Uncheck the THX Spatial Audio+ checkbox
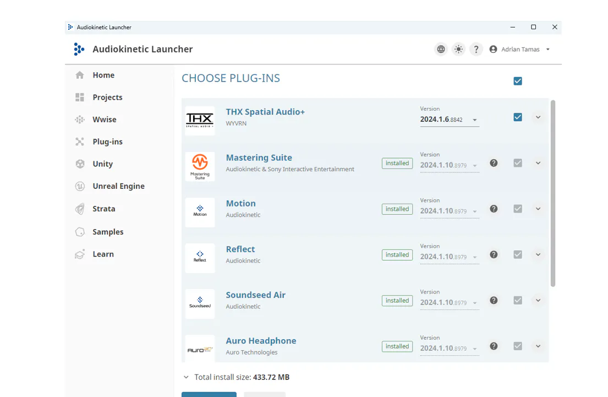608x397 pixels. coord(518,117)
